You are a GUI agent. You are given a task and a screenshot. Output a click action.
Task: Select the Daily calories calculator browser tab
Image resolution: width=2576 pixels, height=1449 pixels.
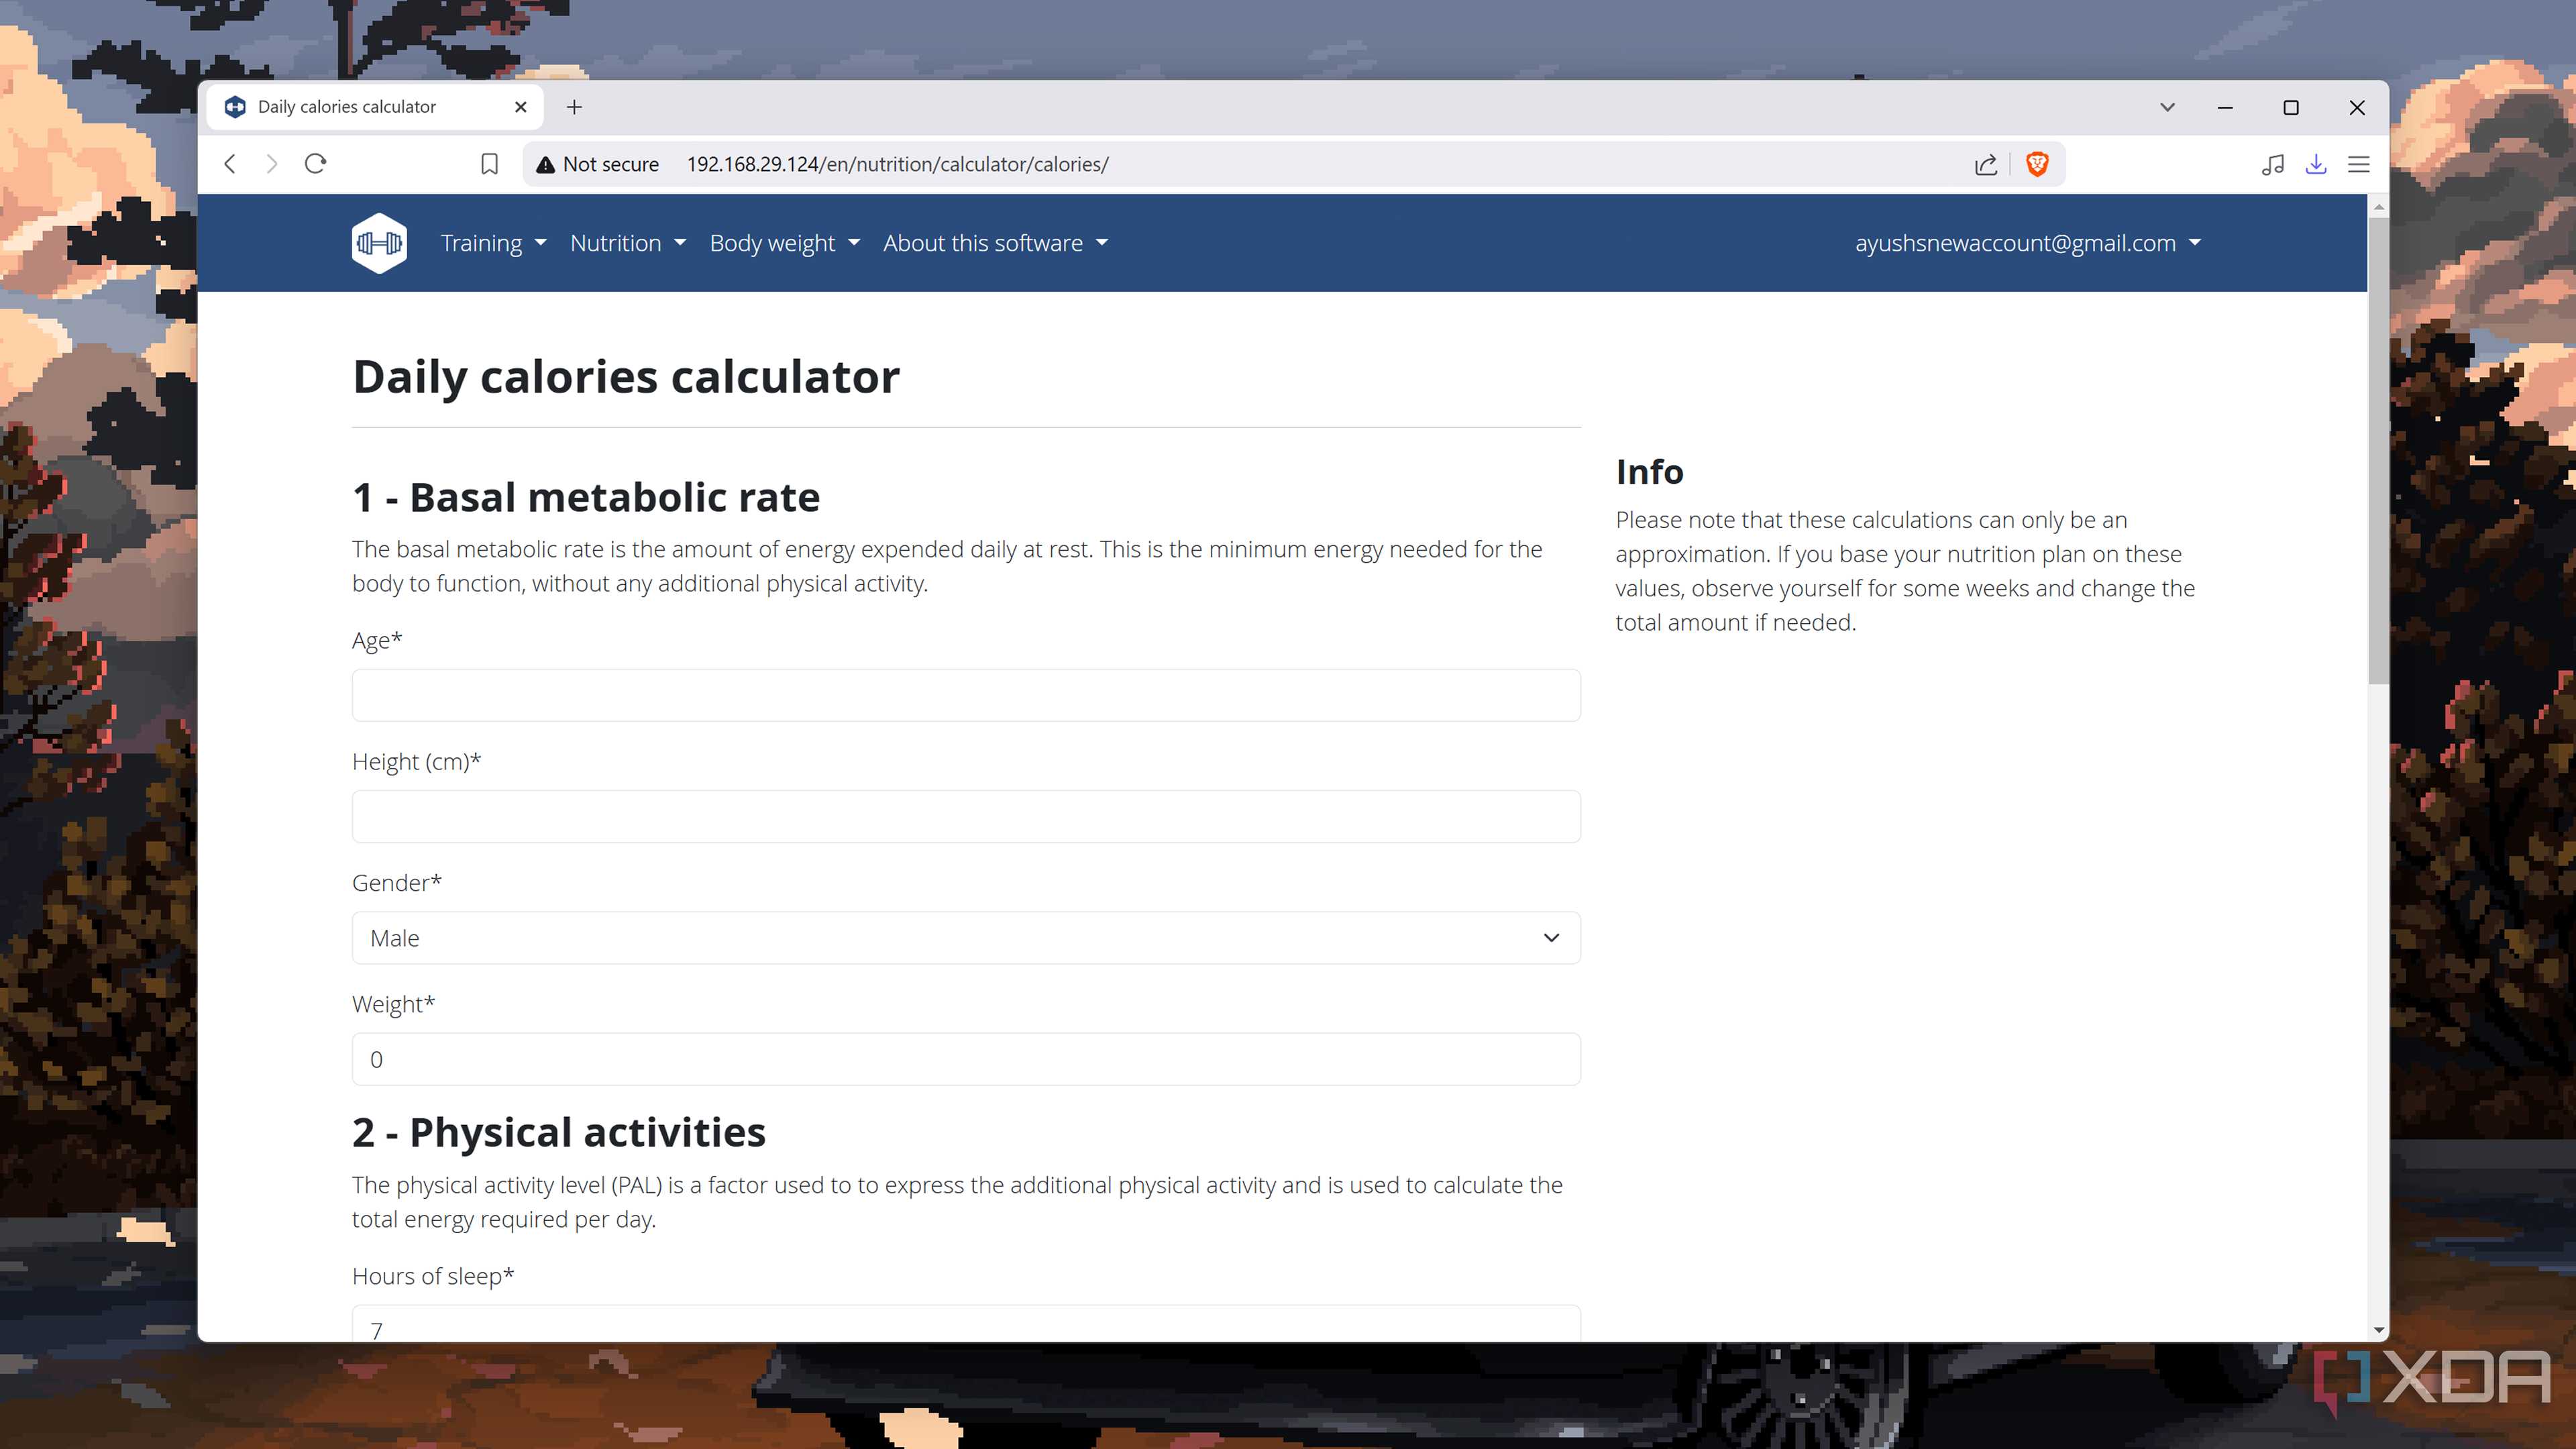coord(375,107)
